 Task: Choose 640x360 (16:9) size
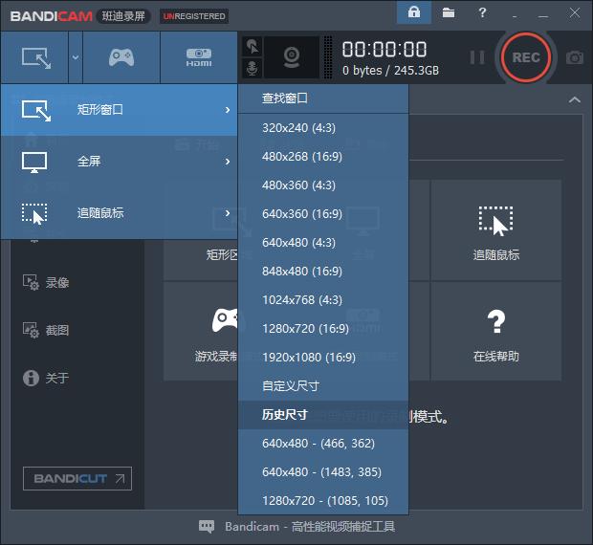[x=323, y=214]
